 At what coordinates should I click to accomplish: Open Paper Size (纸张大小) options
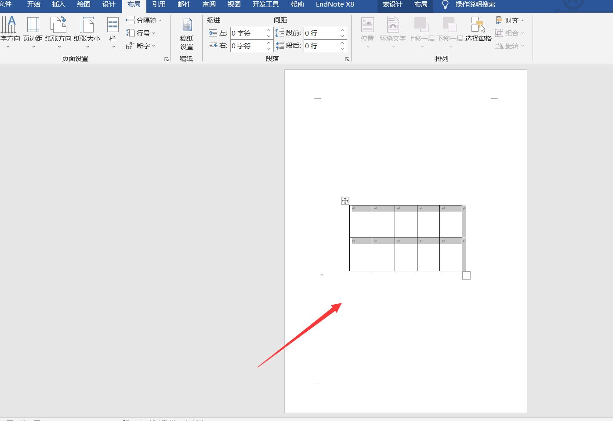pos(87,32)
